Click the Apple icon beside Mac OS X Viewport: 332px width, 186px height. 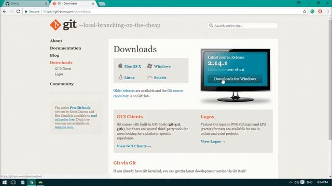120,66
